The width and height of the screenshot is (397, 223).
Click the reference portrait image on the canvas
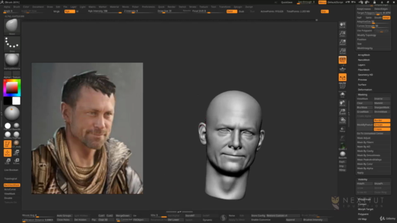(87, 128)
